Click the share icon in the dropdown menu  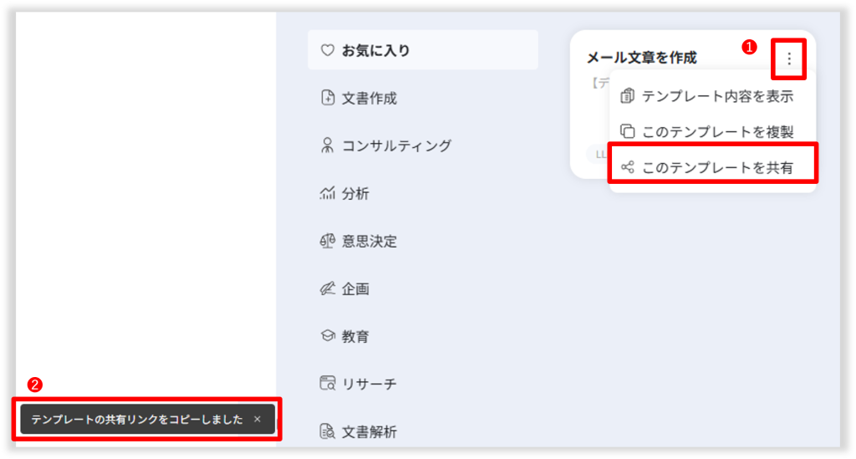coord(627,167)
